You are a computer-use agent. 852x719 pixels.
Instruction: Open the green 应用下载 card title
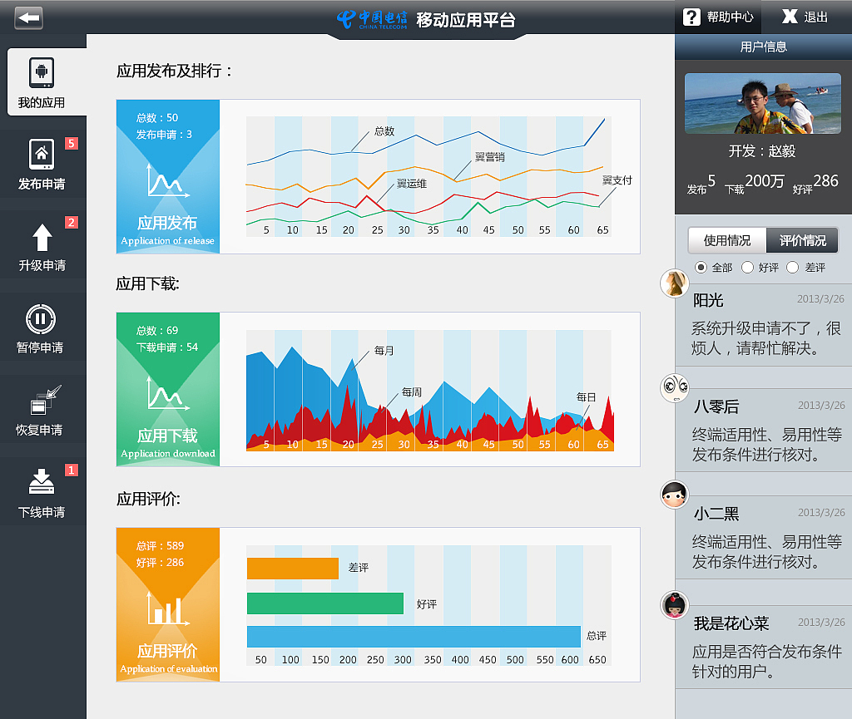pos(167,436)
